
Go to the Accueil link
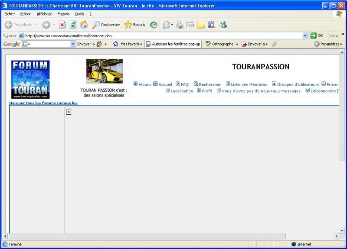point(165,84)
